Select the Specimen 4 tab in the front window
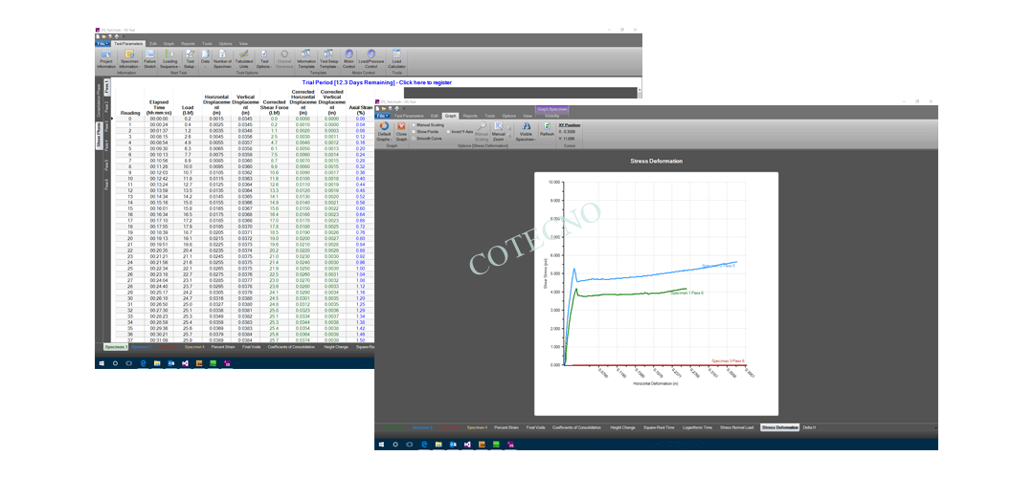 [478, 427]
